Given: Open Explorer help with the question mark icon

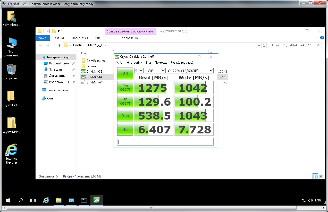Looking at the screenshot, I should (322, 38).
